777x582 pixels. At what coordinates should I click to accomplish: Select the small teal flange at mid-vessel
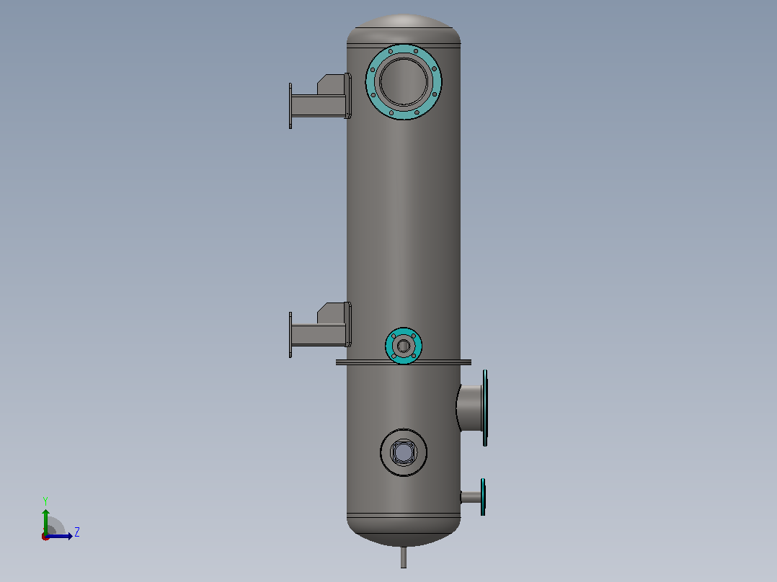[x=404, y=346]
